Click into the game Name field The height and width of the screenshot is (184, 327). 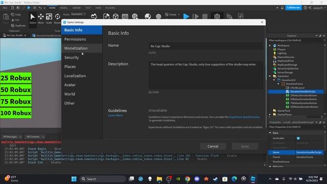pyautogui.click(x=205, y=46)
